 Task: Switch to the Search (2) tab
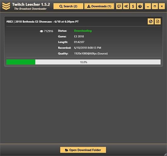68,6
